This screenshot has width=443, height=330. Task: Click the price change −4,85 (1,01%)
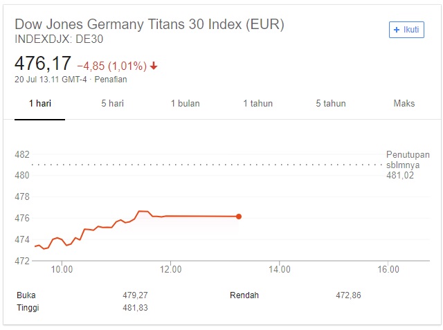[111, 66]
